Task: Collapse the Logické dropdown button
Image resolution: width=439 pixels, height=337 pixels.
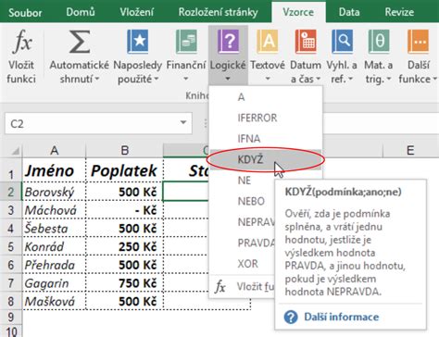Action: 228,56
